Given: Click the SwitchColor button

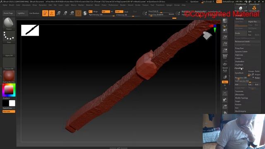Looking at the screenshot, I should coord(7,108).
